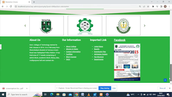The width and height of the screenshot is (172, 97).
Task: Open the Downloads Files link
Action: click(100, 52)
